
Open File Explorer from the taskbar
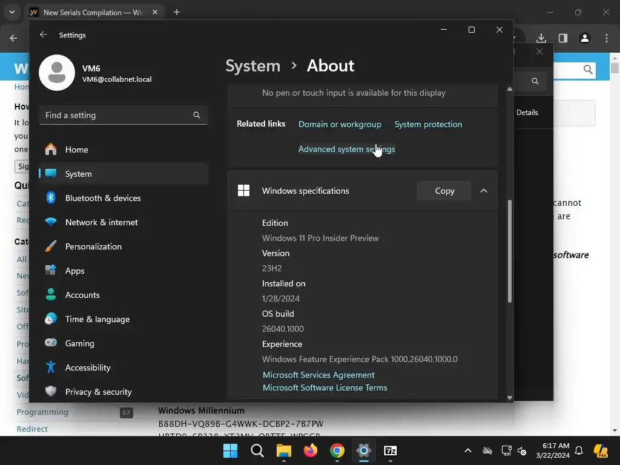(283, 450)
